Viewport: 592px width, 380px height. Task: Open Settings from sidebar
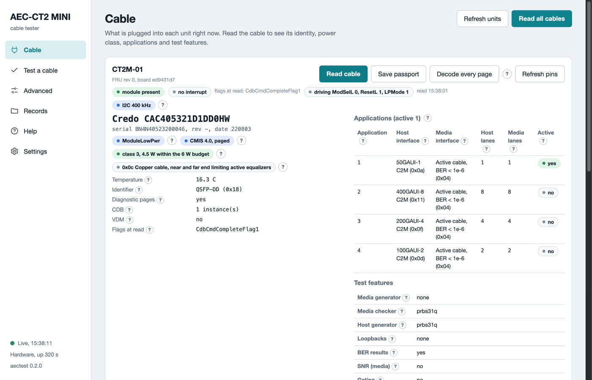(x=46, y=152)
